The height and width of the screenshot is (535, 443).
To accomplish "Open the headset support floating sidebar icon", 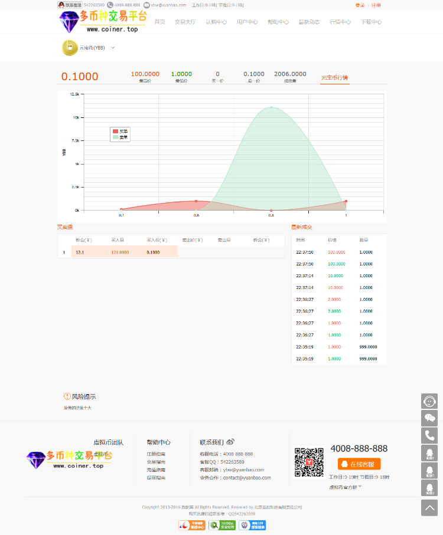I will (429, 401).
